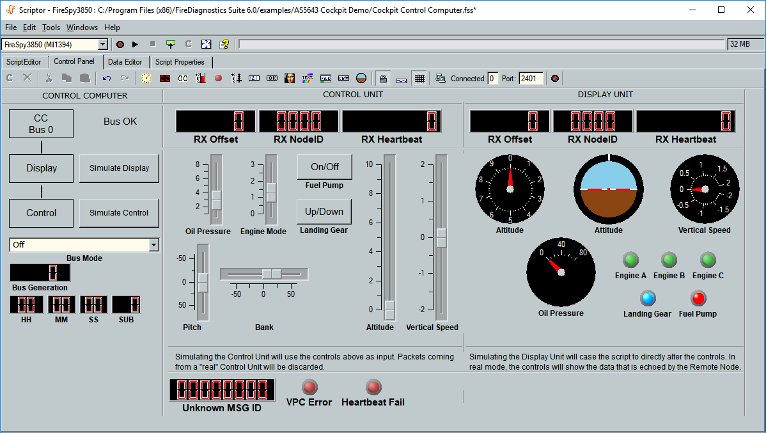The width and height of the screenshot is (766, 433).
Task: Click the red stop icon next to Port field
Action: coord(554,77)
